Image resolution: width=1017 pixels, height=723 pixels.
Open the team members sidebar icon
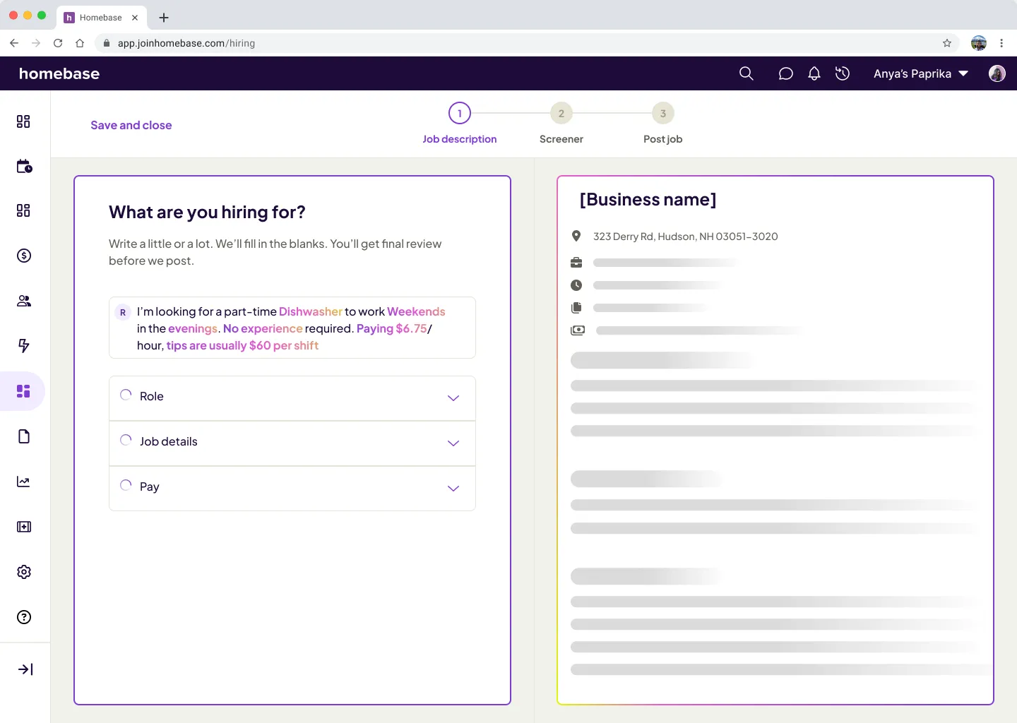[x=24, y=301]
